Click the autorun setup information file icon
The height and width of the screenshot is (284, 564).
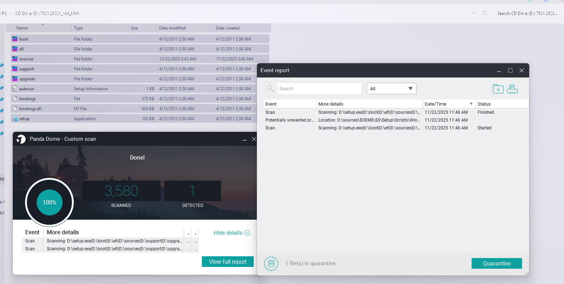coord(15,89)
